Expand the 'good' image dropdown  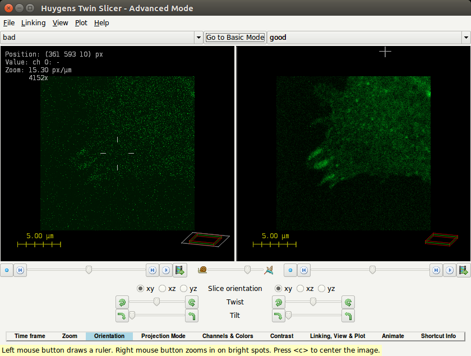click(x=465, y=38)
